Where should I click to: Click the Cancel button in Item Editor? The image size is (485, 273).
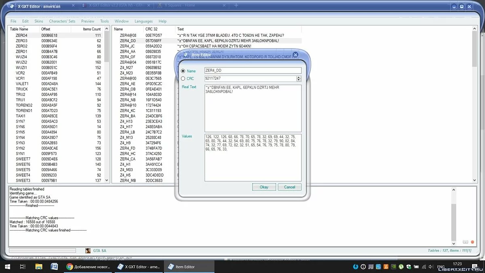(289, 187)
